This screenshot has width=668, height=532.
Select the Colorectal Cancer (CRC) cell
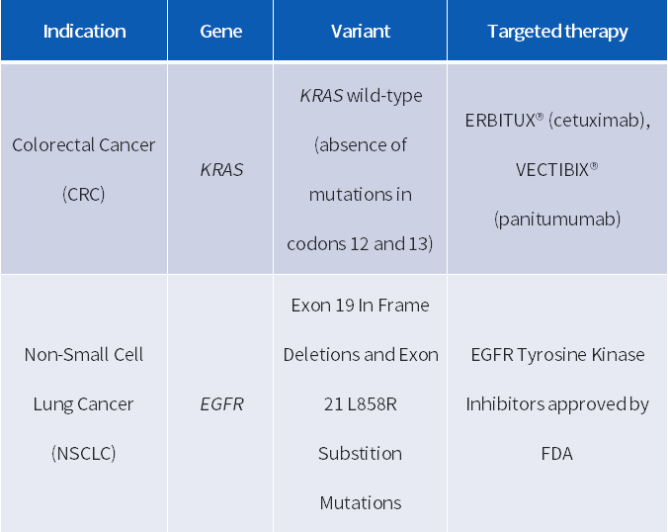[83, 169]
